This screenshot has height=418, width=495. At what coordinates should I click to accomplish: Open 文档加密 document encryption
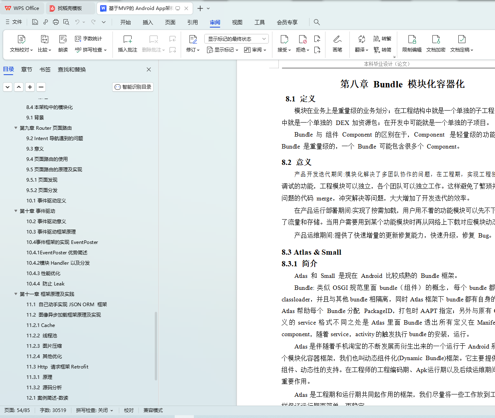(x=436, y=44)
